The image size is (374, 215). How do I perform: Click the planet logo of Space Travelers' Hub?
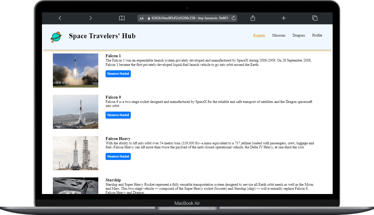[56, 37]
